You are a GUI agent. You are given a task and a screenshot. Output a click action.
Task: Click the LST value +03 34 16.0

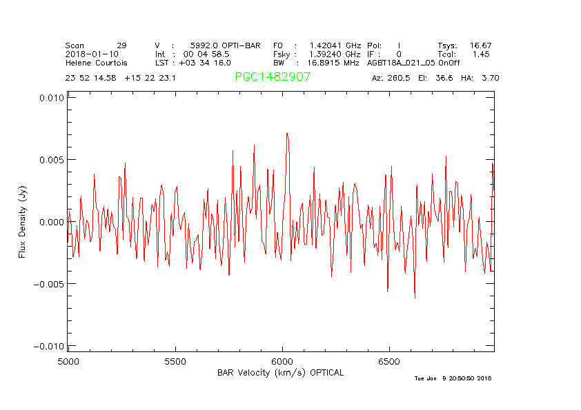(202, 63)
